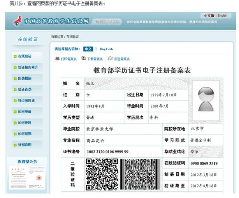239x198 pixels.
Task: Click the send icon for 发送备案表
Action: [x=110, y=58]
